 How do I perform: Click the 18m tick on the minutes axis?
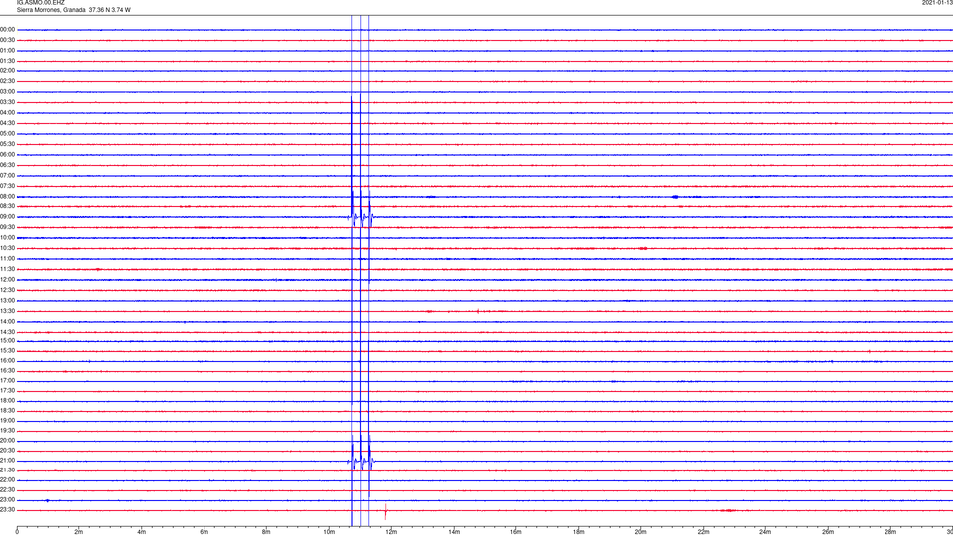[x=579, y=532]
